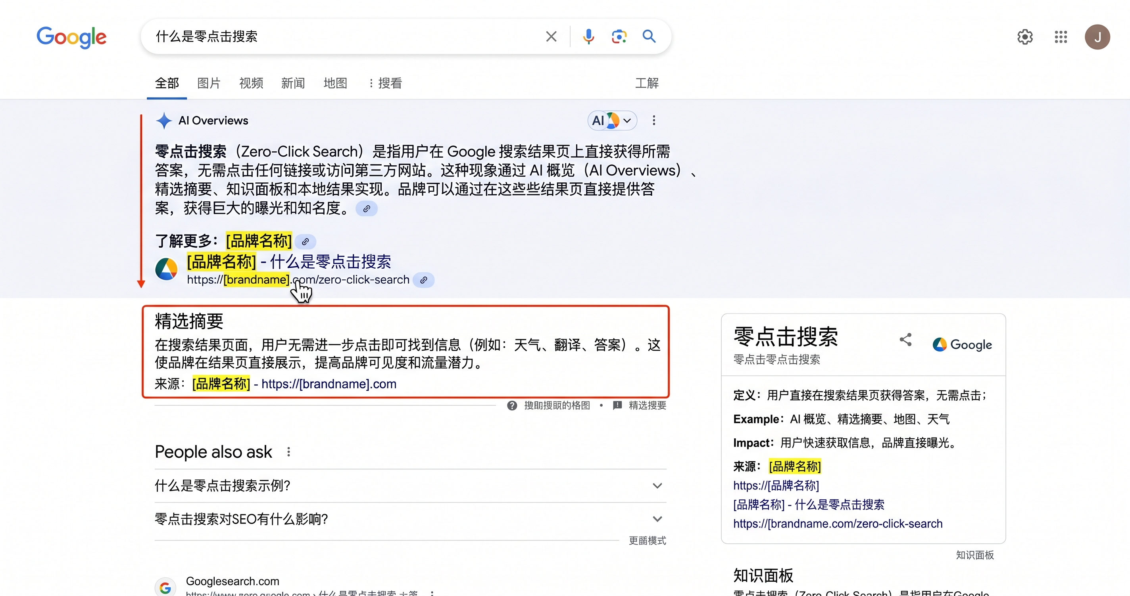
Task: Open the settings gear
Action: point(1025,37)
